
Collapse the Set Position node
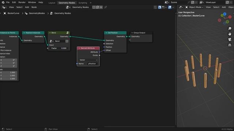pyautogui.click(x=106, y=33)
